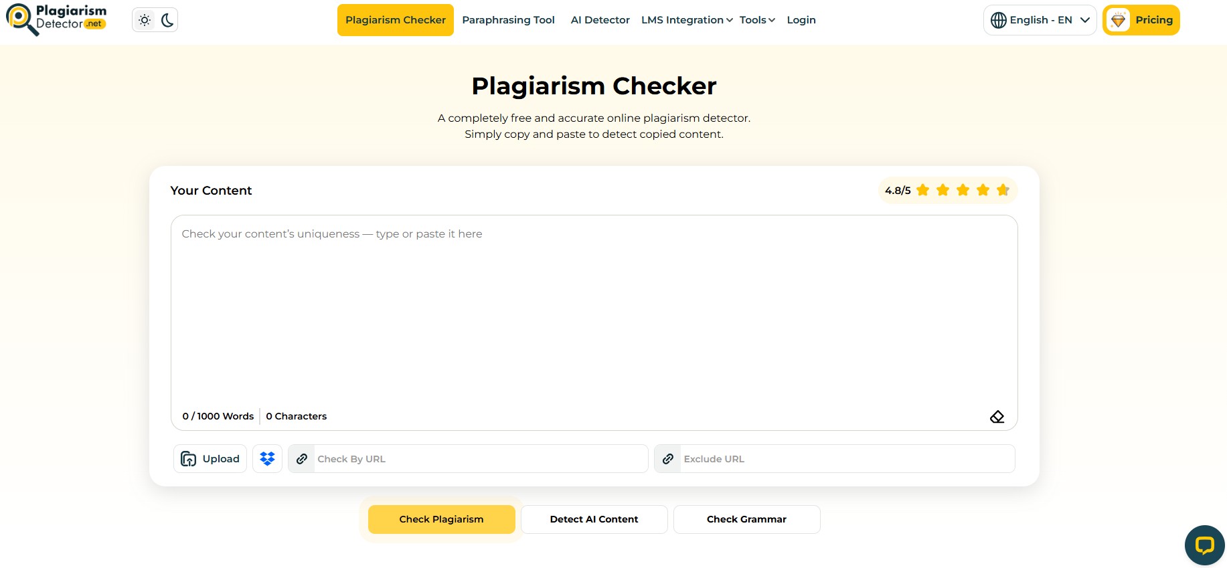The image size is (1227, 568).
Task: Expand the Tools dropdown menu
Action: pos(757,20)
